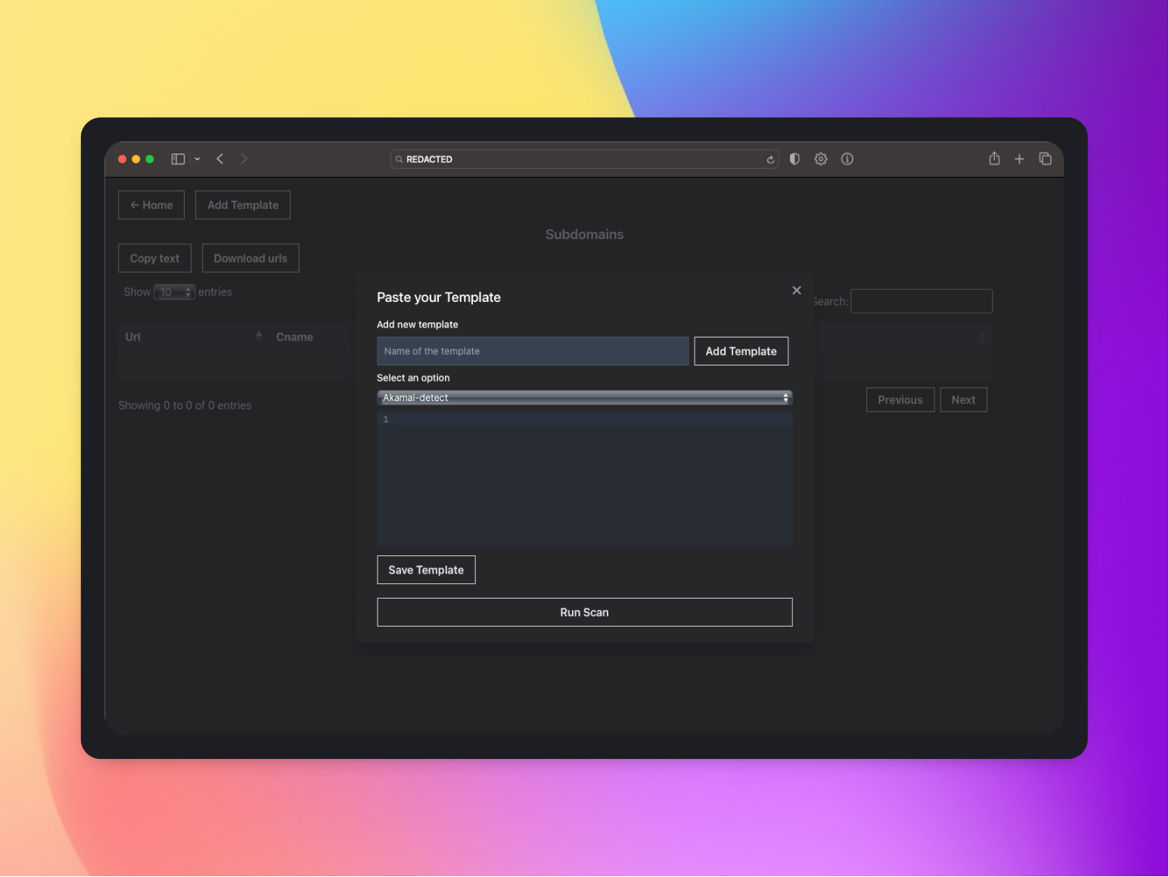This screenshot has height=877, width=1169.
Task: Go to the Previous results page
Action: pos(900,400)
